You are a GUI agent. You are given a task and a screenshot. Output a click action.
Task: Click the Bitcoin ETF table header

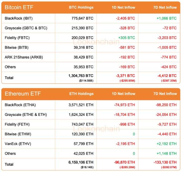click(19, 7)
